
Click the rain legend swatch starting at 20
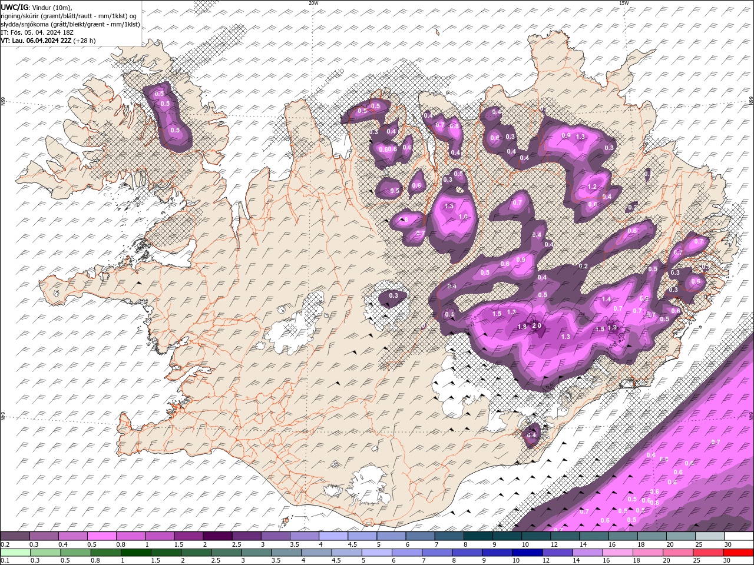click(x=677, y=553)
